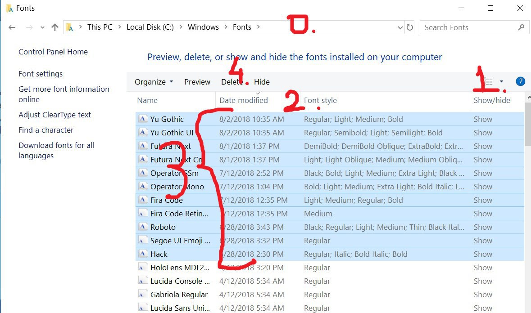This screenshot has width=531, height=313.
Task: Click the Fira Code font icon
Action: tap(143, 200)
